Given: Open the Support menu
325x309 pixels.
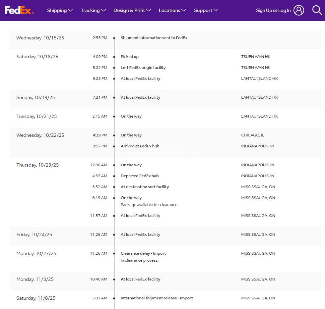Looking at the screenshot, I should coord(206,10).
